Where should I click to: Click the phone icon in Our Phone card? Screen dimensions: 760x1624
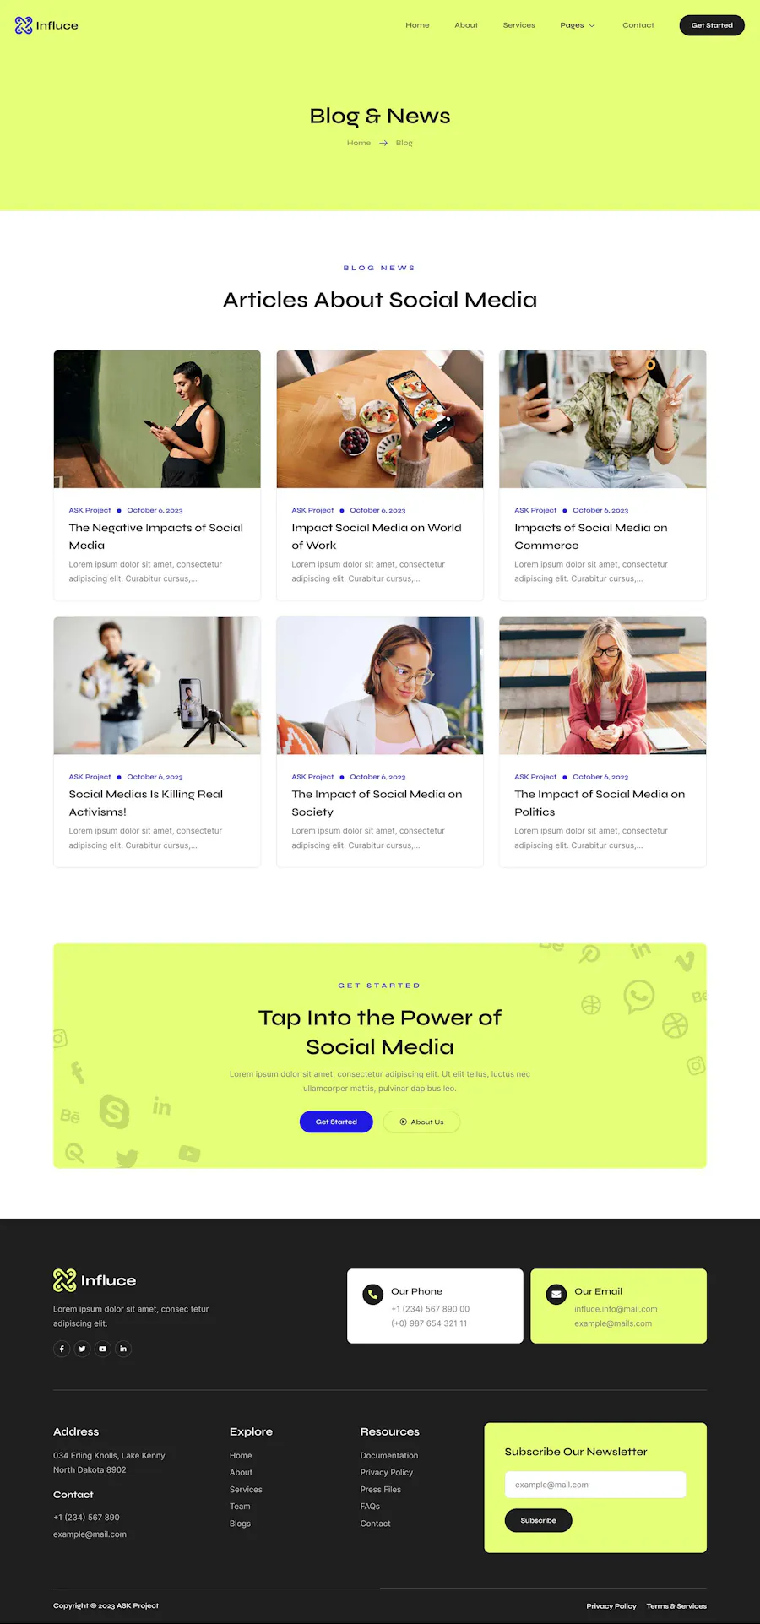[x=372, y=1295]
